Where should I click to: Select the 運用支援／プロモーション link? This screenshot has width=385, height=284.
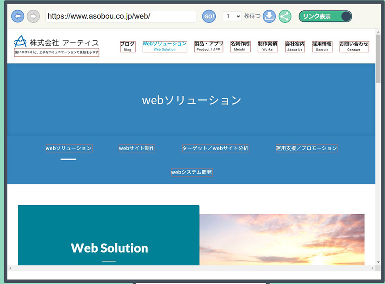[306, 148]
